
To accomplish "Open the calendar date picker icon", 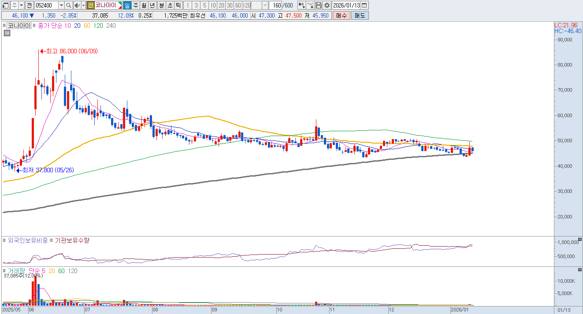I will [x=364, y=5].
